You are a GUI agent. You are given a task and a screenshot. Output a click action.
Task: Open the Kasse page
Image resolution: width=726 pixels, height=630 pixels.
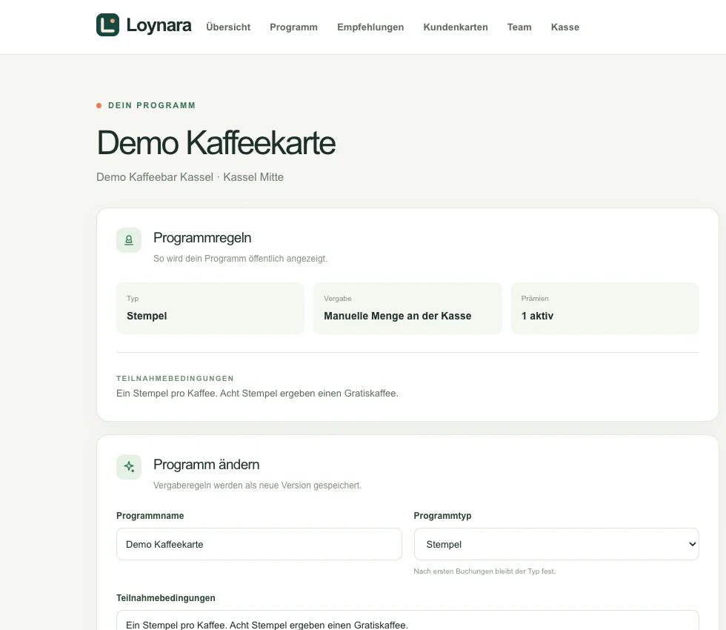tap(565, 27)
